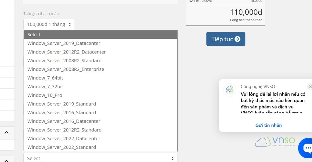Screen dimensions: 312x162
Task: Select Window_Server_2016_Standard option
Action: [100, 112]
